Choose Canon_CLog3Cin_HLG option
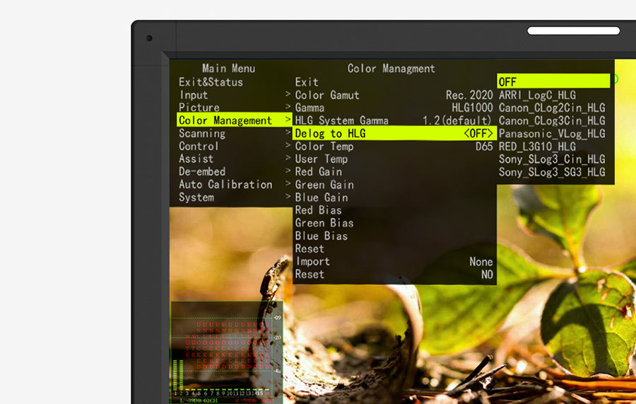Screen dimensions: 636x404 552,120
